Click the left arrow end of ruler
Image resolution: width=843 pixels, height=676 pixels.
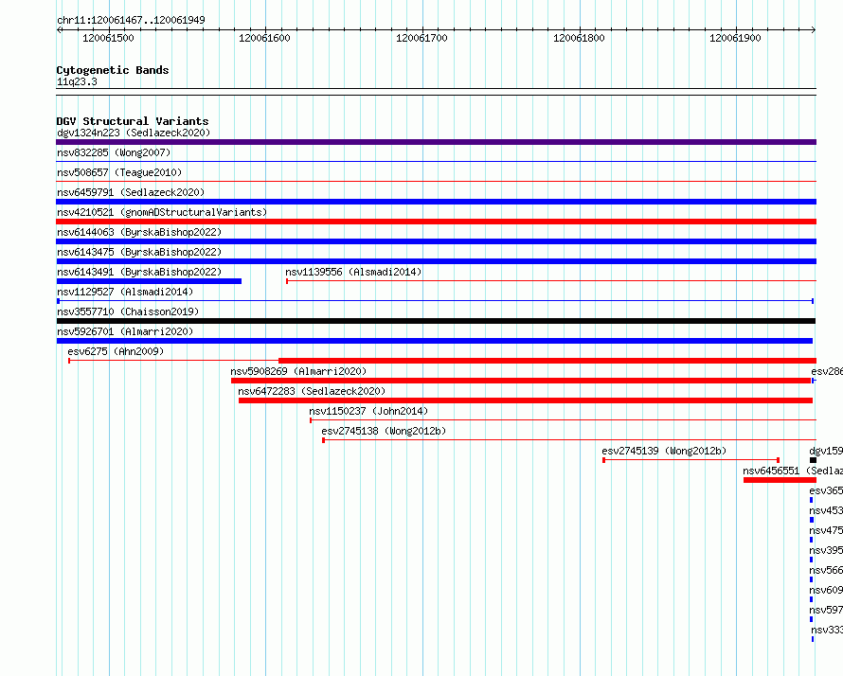click(59, 30)
